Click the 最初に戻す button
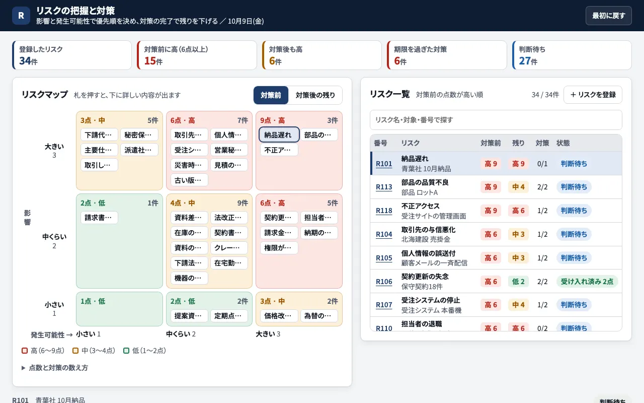The image size is (644, 403). click(608, 16)
